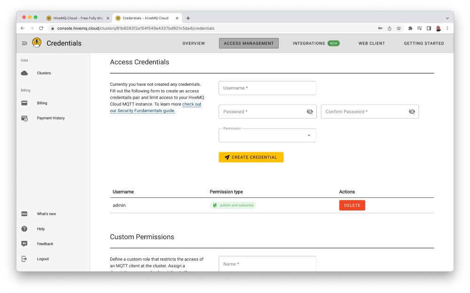Toggle Password field visibility
The width and height of the screenshot is (470, 293).
click(310, 112)
